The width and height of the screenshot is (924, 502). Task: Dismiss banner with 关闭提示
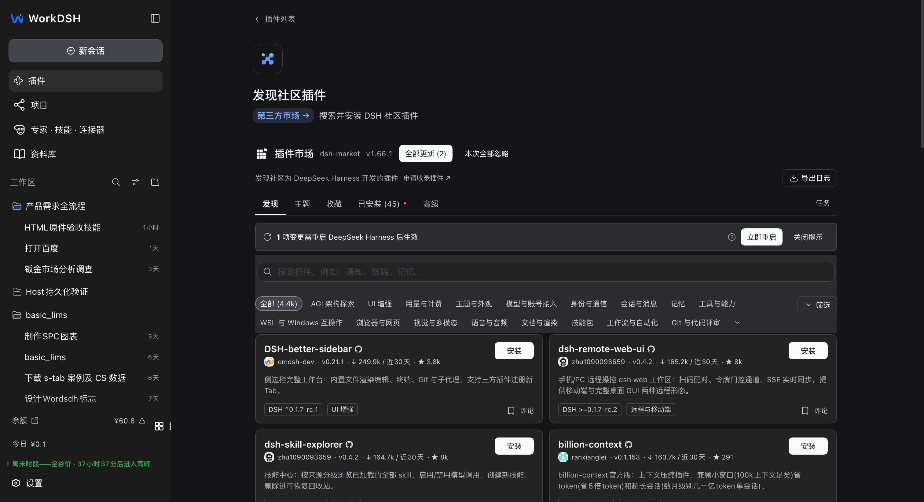[x=808, y=237]
